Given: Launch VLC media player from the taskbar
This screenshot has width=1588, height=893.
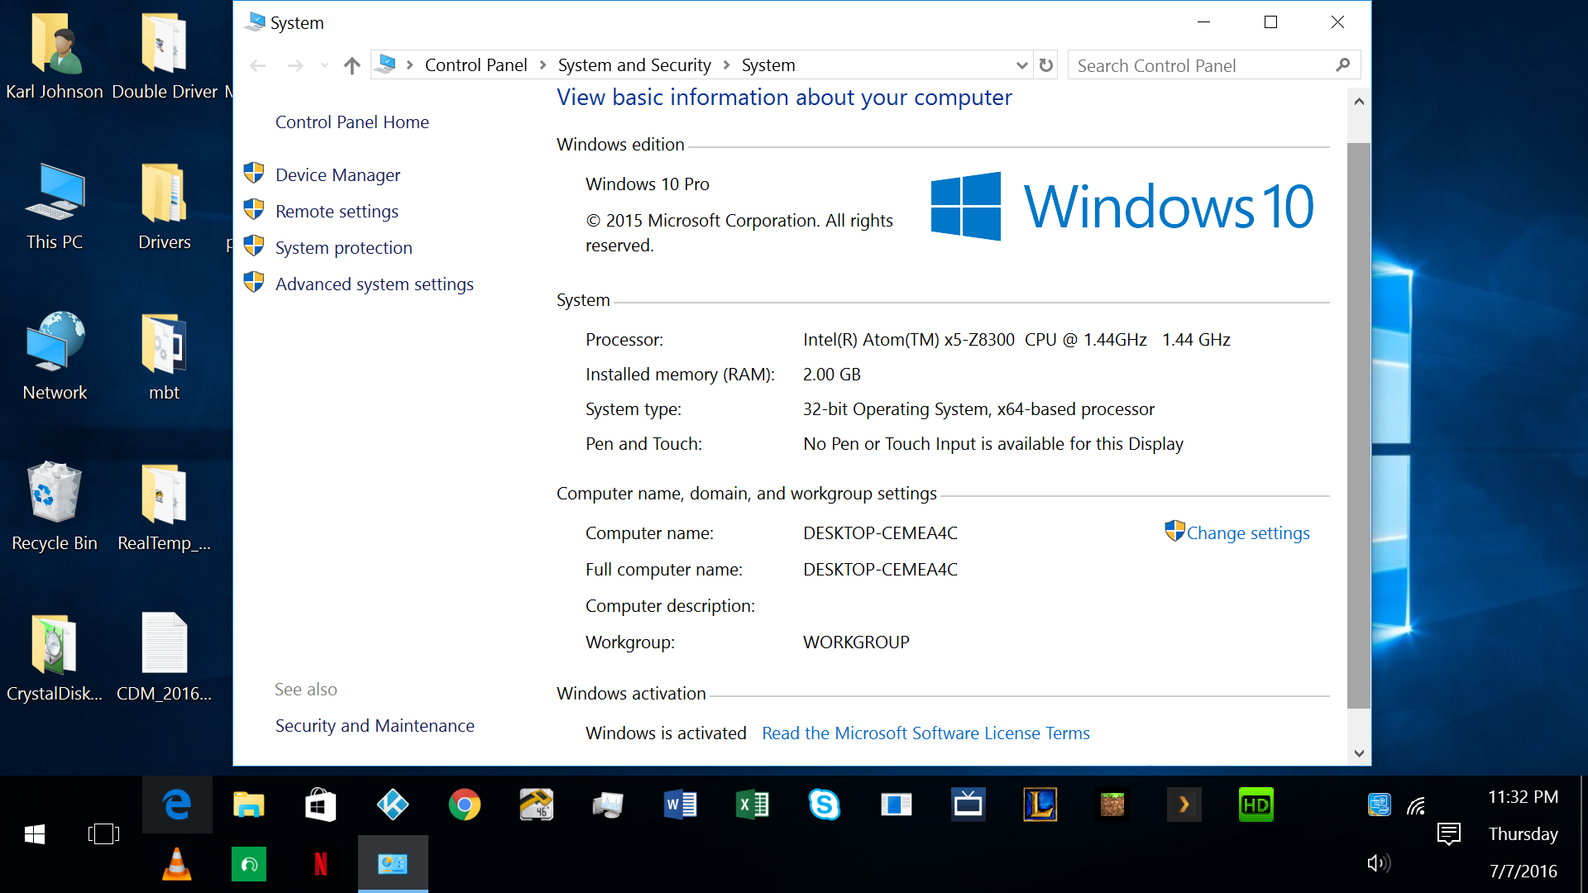Looking at the screenshot, I should coord(177,864).
